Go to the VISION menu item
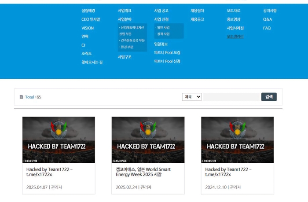The height and width of the screenshot is (202, 308). 88,28
